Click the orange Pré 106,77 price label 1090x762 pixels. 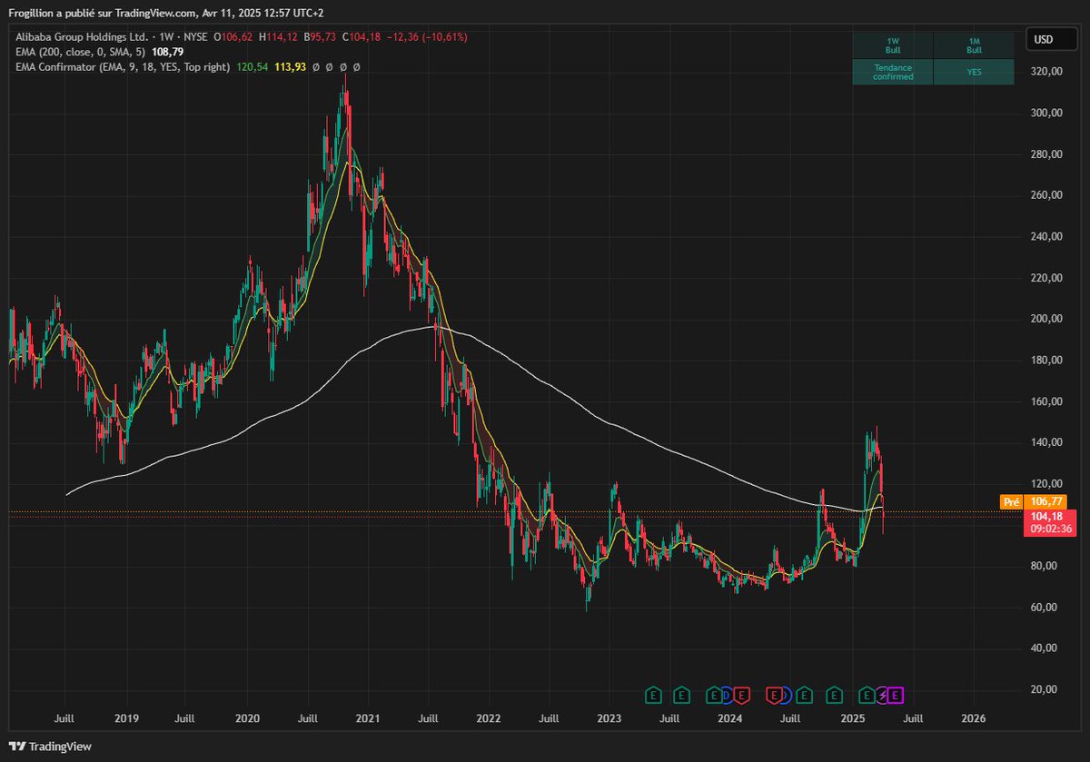click(1032, 501)
